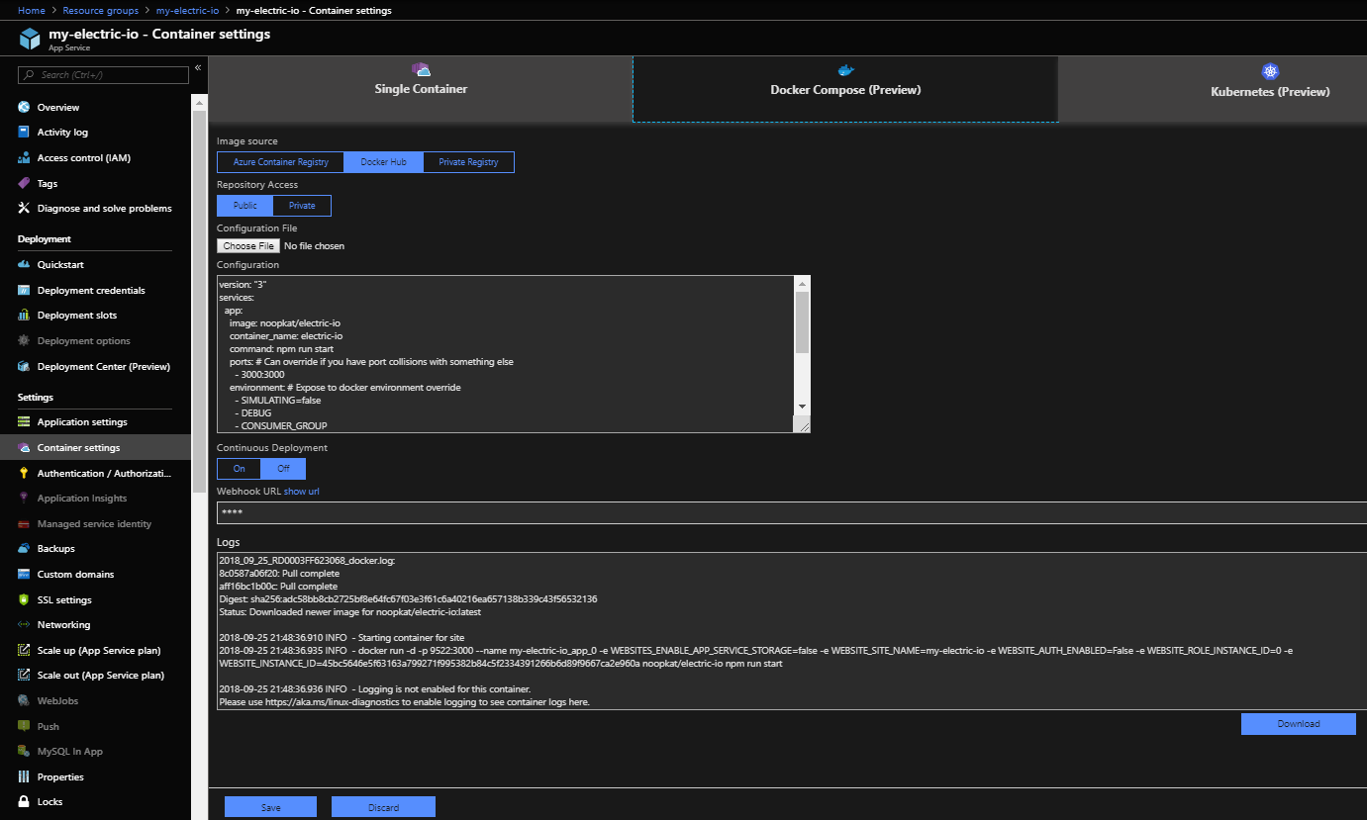Click the Quickstart cloud icon
The image size is (1367, 820).
[x=24, y=265]
